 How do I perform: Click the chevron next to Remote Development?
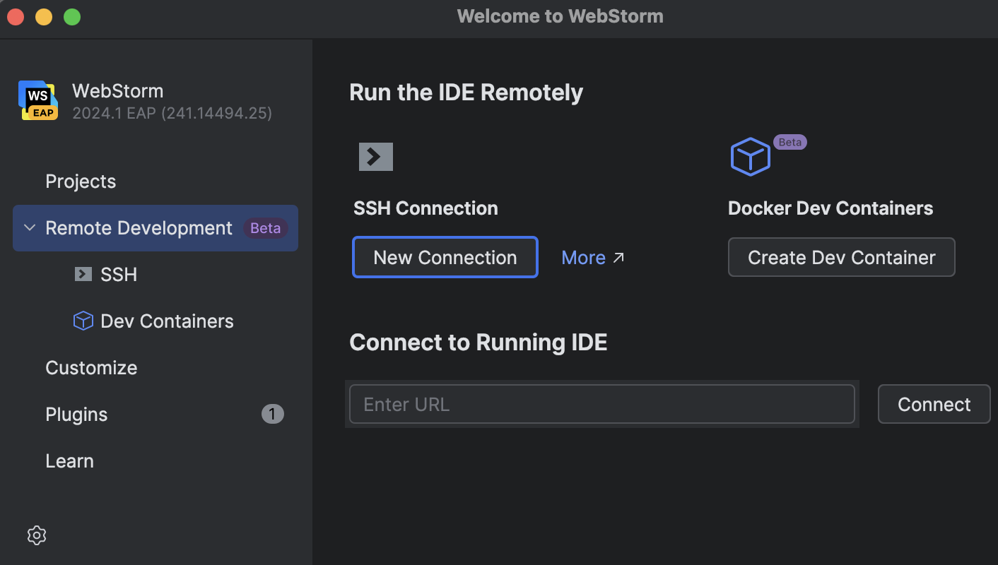coord(29,227)
